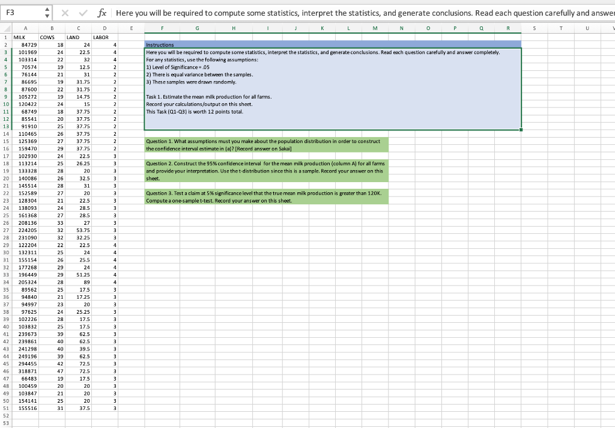Click the Select All corner triangle

6,28
